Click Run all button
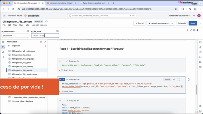This screenshot has width=203, height=114. coord(139,23)
